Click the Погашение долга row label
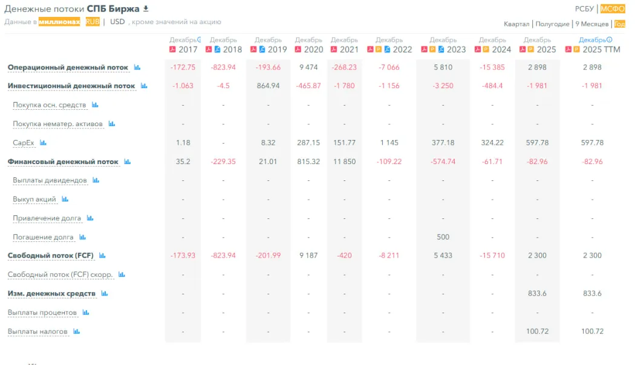The width and height of the screenshot is (635, 365). click(43, 237)
